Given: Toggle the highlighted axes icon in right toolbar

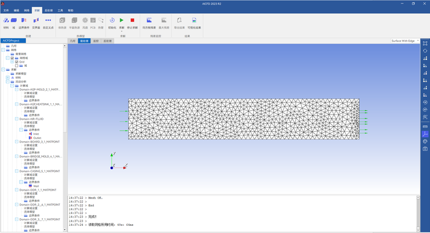Looking at the screenshot, I should (x=425, y=134).
